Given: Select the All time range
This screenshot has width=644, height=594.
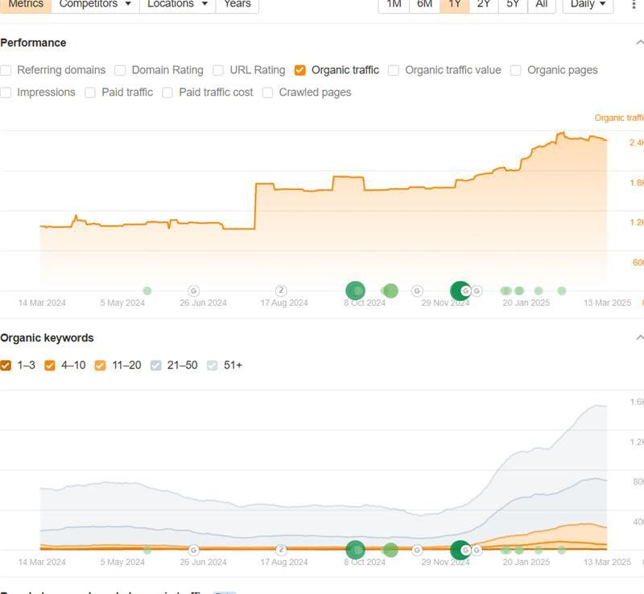Looking at the screenshot, I should [x=541, y=4].
